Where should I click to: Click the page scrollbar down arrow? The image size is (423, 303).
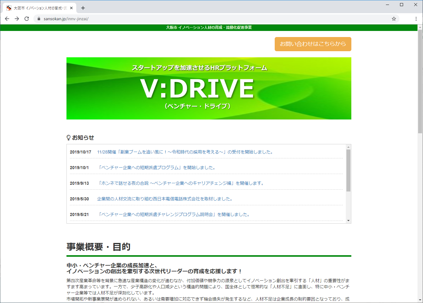tap(420, 300)
